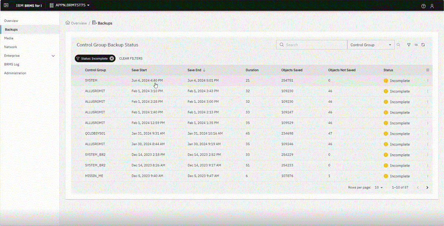Open the column settings icon in the table header
Viewport: 444px width, 226px height.
428,70
